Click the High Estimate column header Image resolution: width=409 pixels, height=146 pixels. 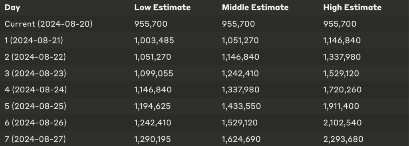(352, 7)
